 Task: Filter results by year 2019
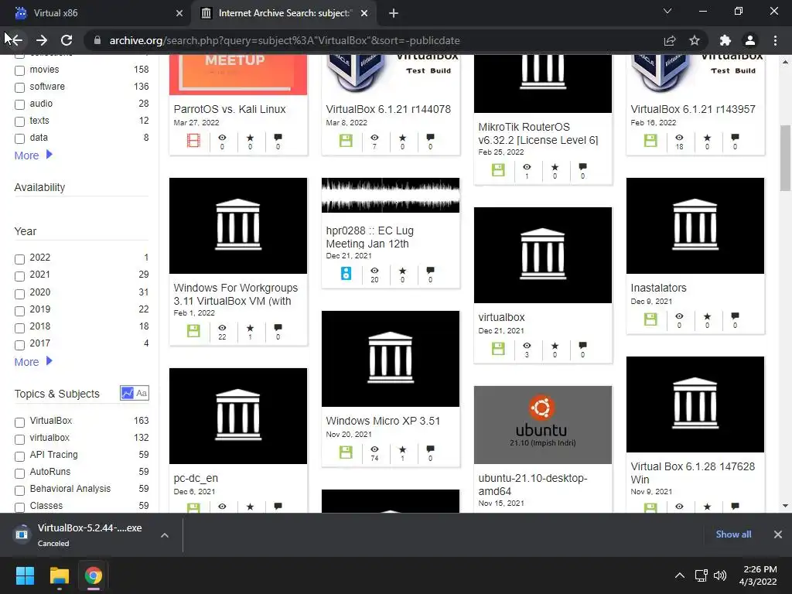19,311
